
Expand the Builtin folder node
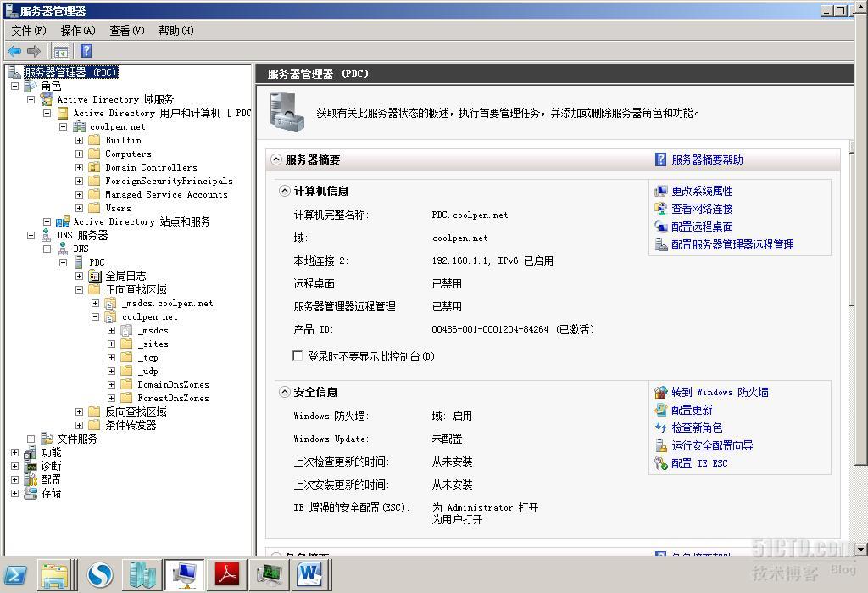tap(79, 140)
